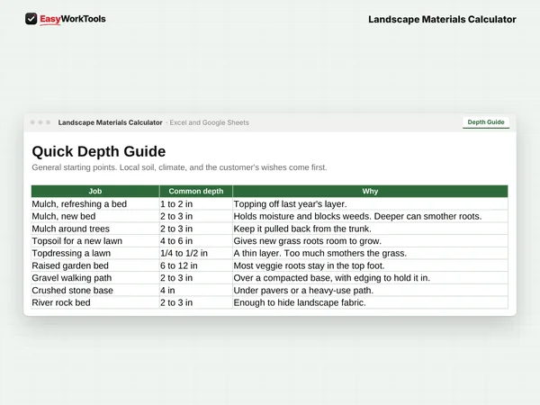
Task: Click the 1 to 2 in depth cell
Action: tap(196, 204)
